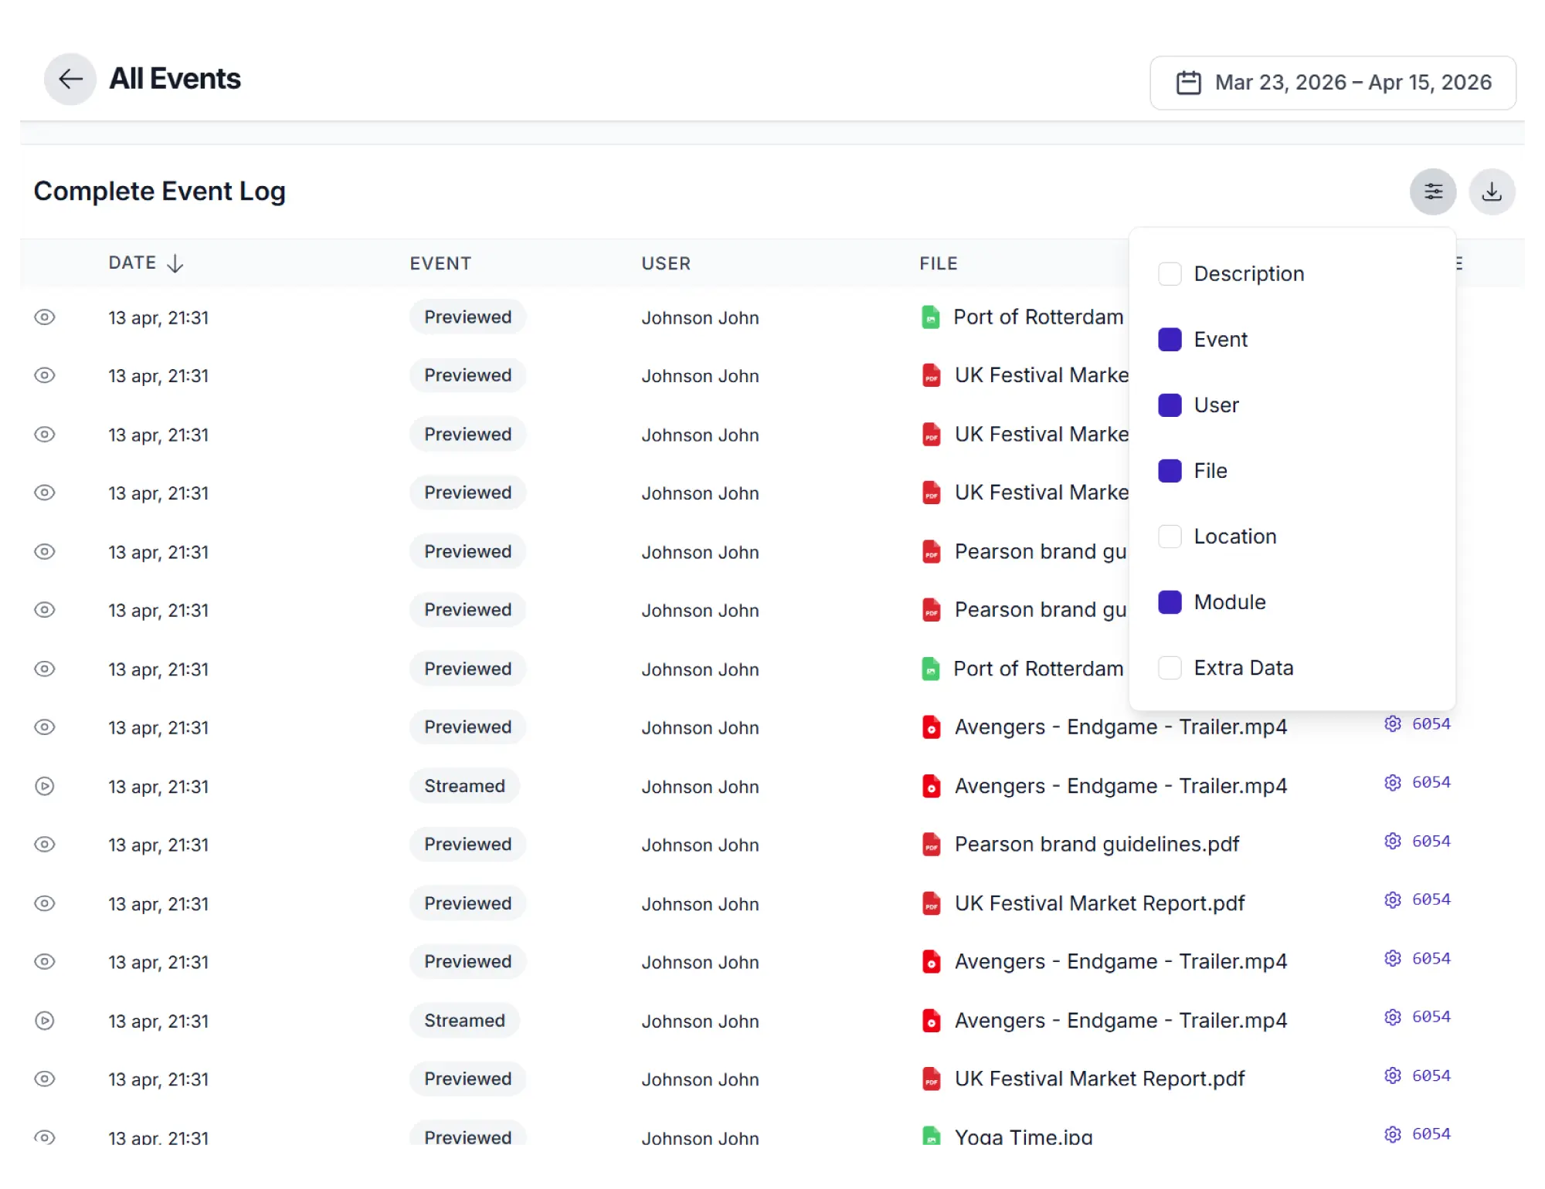Click gear icon in Yoga Time.jpg row
The height and width of the screenshot is (1189, 1545).
pos(1393,1134)
